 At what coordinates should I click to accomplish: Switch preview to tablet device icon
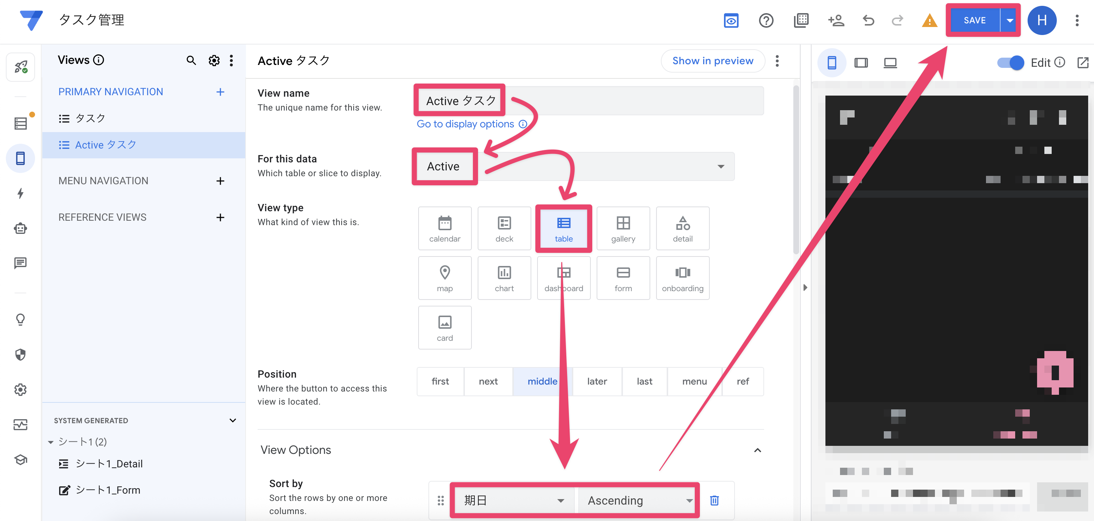pyautogui.click(x=861, y=63)
